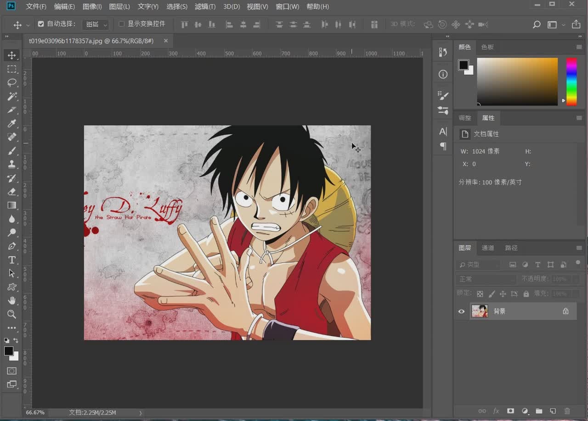Open the 图层 auto-select dropdown

pyautogui.click(x=96, y=24)
